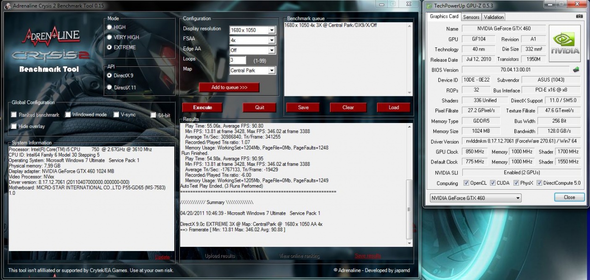Load a benchmark queue
The image size is (590, 280).
pos(394,107)
